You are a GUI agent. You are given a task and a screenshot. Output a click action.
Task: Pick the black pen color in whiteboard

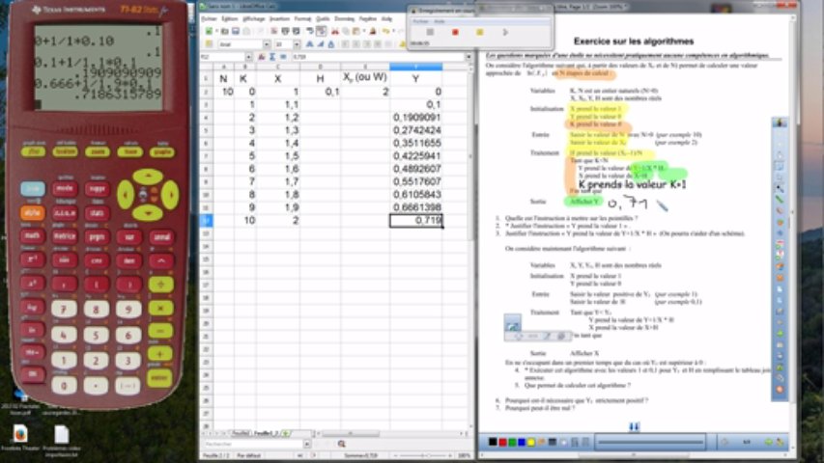click(493, 442)
